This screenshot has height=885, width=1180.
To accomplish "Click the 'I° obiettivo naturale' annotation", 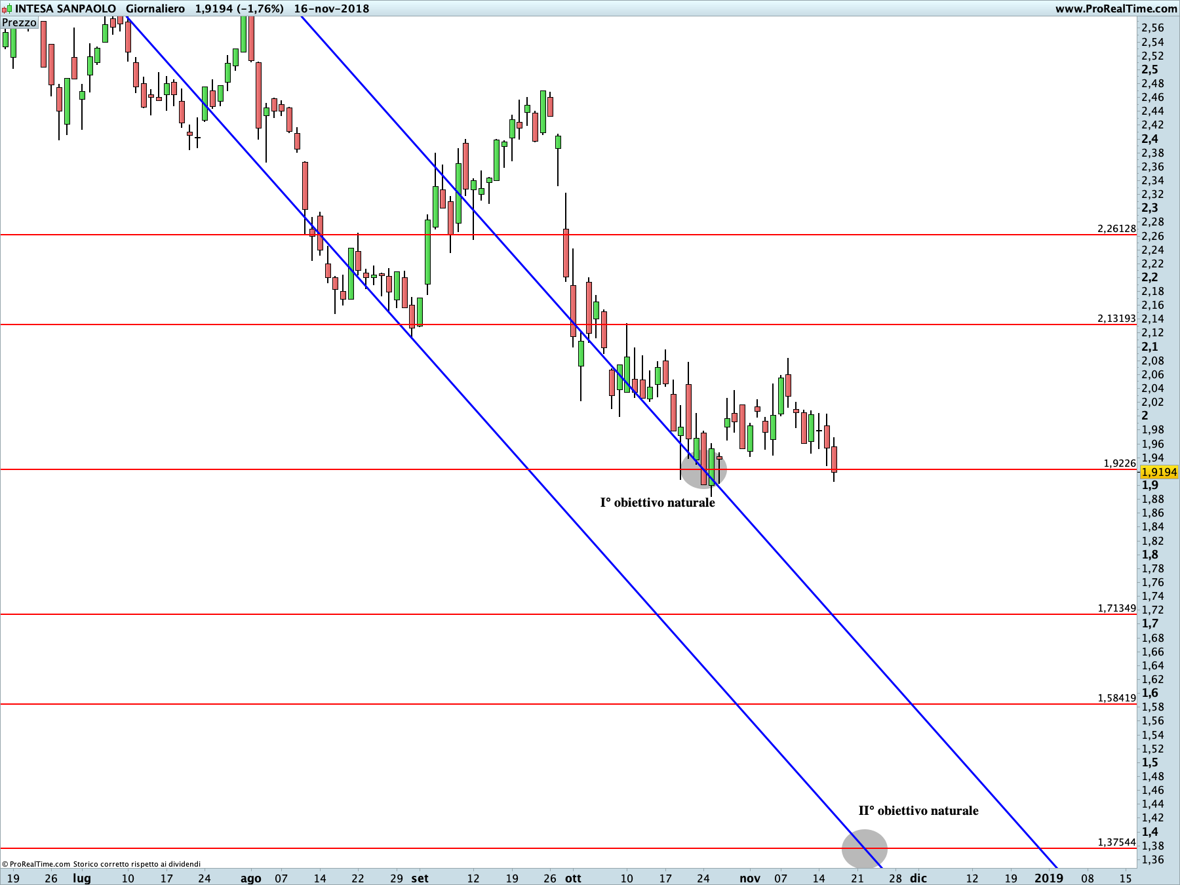I will pos(658,503).
